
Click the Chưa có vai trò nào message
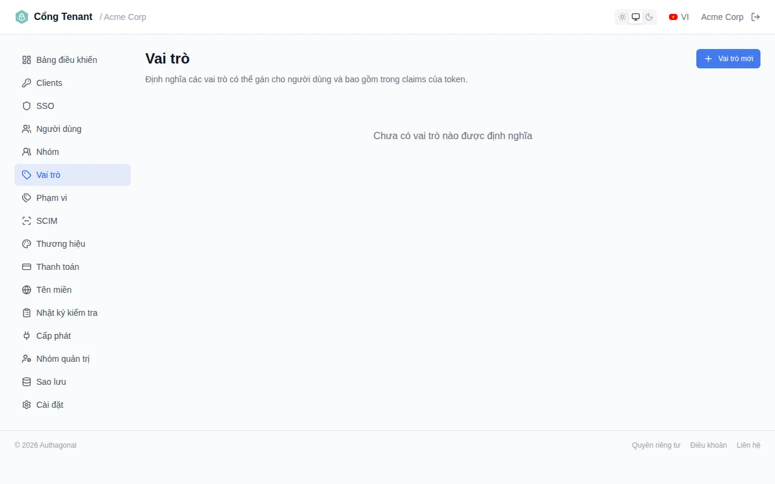[453, 136]
